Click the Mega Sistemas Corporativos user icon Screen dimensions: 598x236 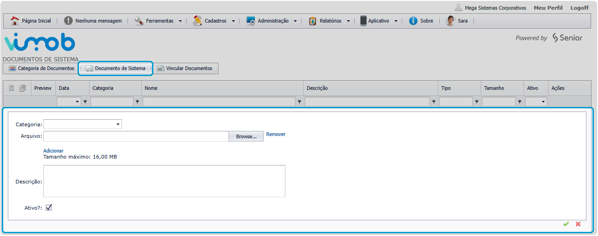tap(459, 8)
